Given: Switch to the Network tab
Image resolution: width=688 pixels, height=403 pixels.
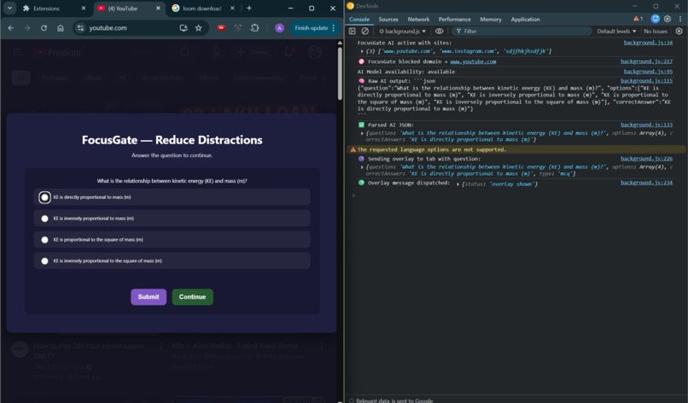Looking at the screenshot, I should coord(418,20).
